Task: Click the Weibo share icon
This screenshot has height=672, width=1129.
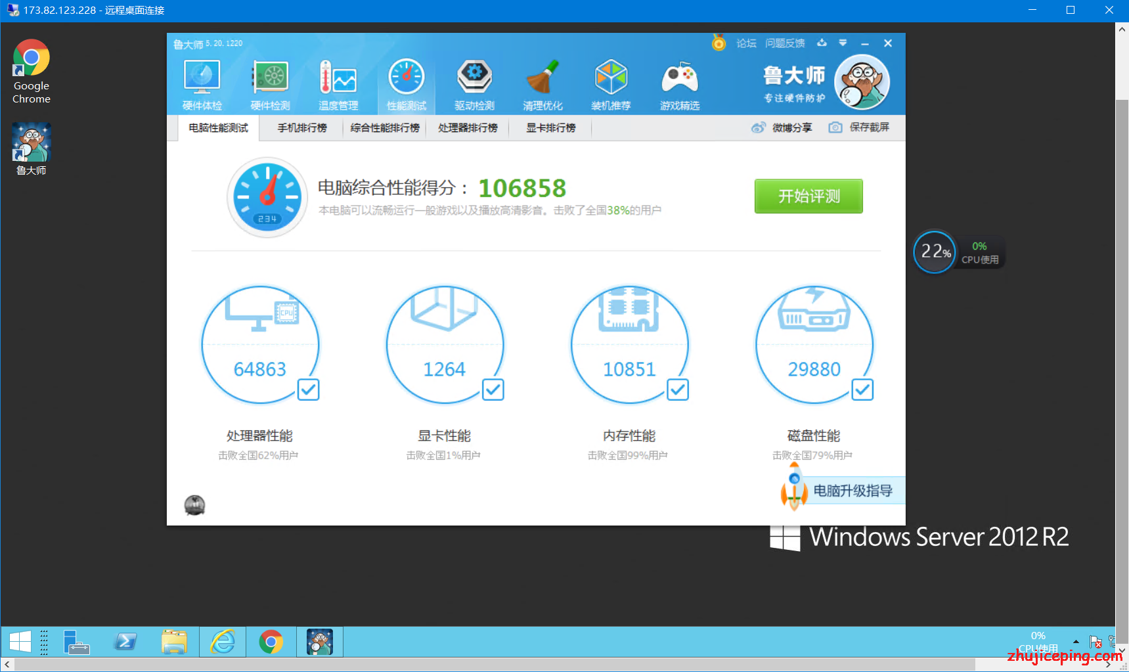Action: [759, 127]
